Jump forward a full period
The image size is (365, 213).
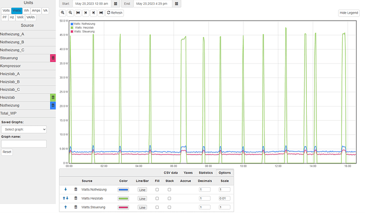click(101, 13)
